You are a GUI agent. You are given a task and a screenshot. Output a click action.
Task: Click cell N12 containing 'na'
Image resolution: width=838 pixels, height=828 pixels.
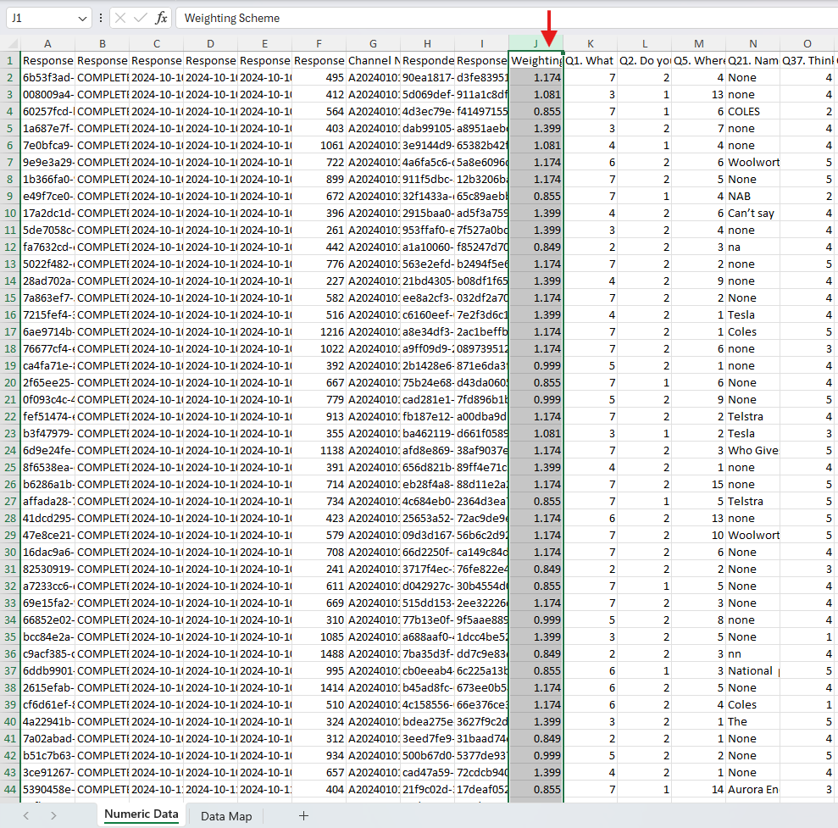[752, 247]
